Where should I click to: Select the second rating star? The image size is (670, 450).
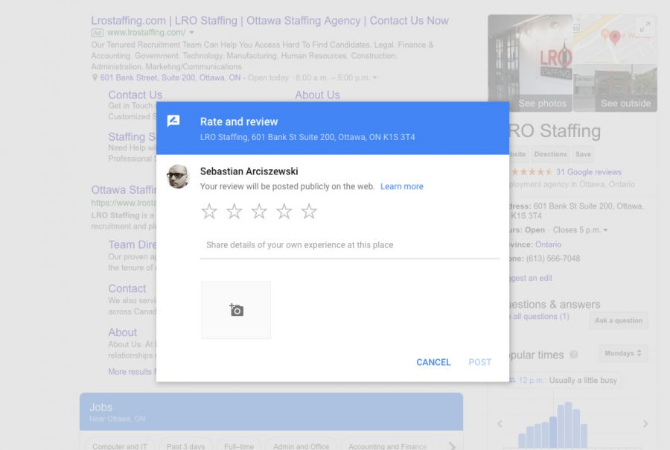(234, 212)
